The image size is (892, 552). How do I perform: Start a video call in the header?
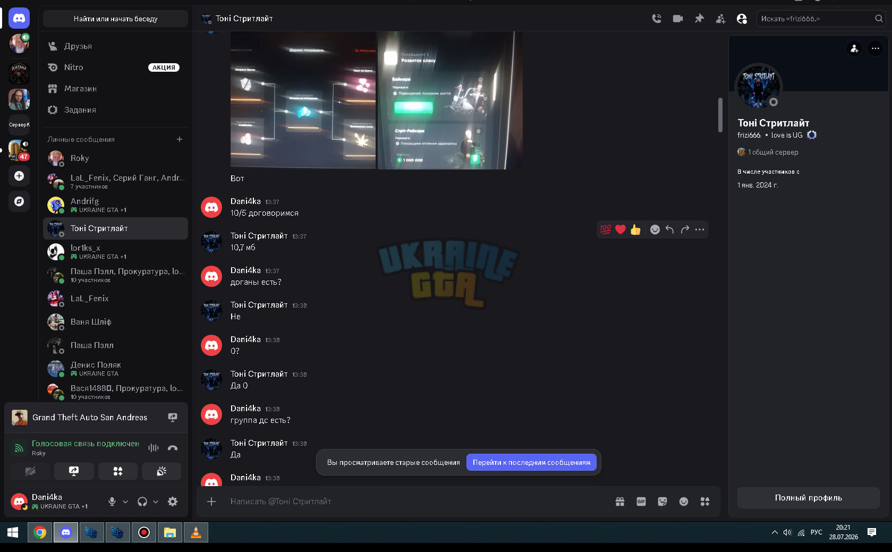678,19
